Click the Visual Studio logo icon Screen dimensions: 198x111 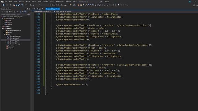(x=2, y=2)
